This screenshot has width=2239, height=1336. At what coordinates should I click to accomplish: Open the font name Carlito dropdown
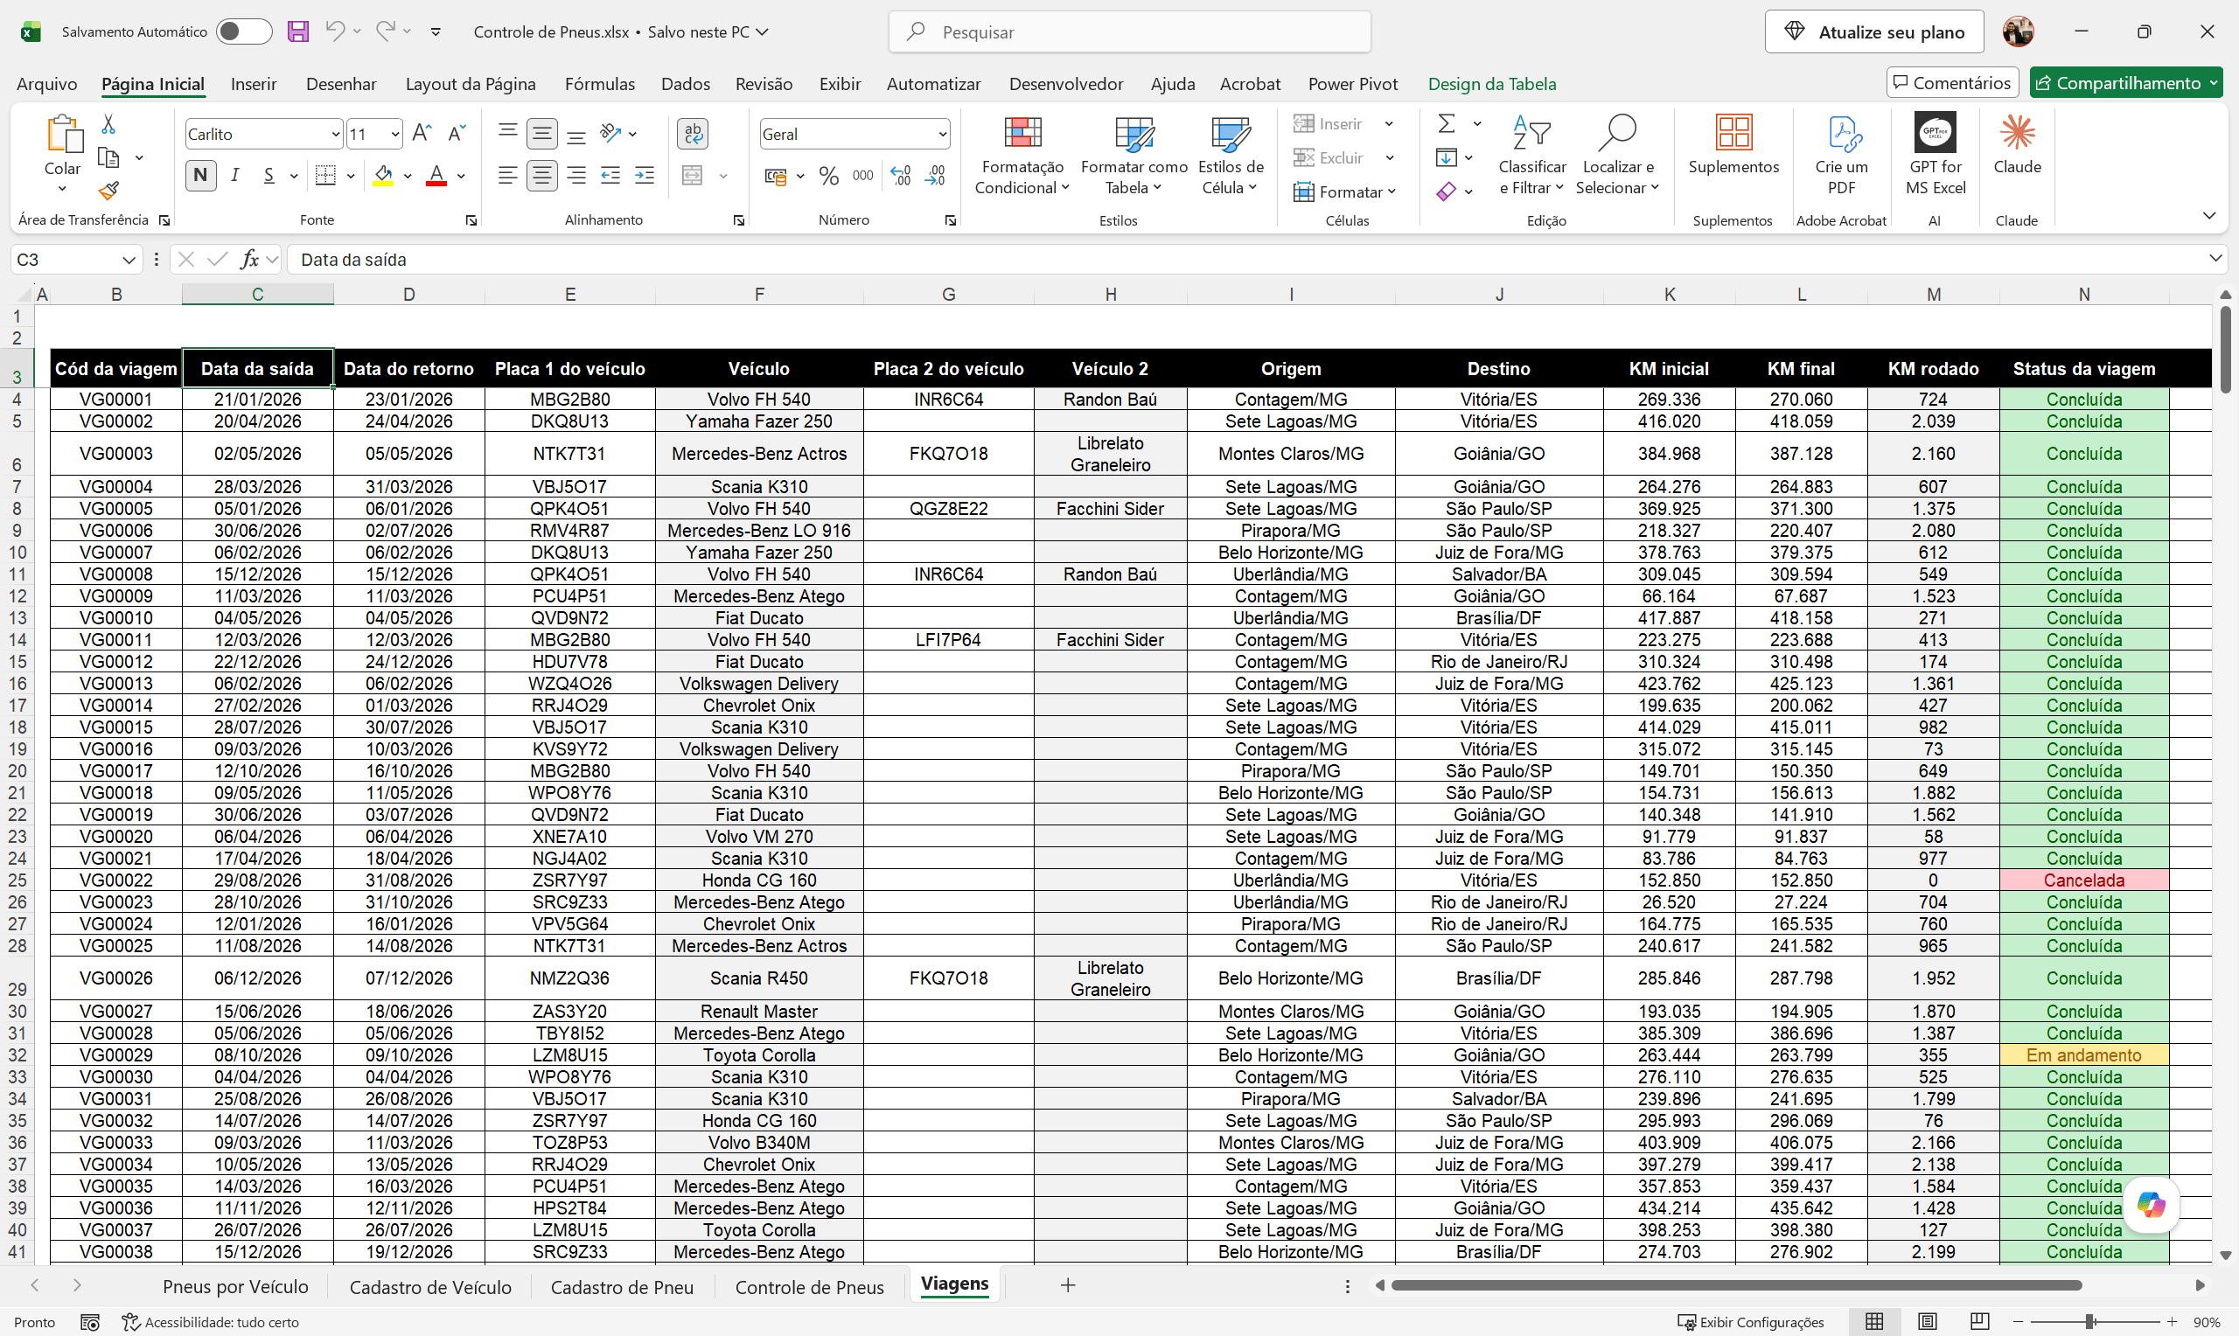pos(336,134)
